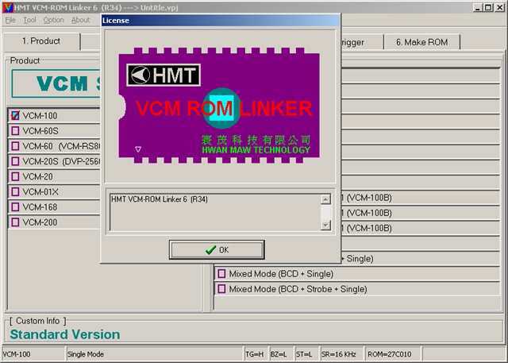The image size is (508, 363).
Task: Click the VCM-100 status bar entry
Action: (33, 354)
